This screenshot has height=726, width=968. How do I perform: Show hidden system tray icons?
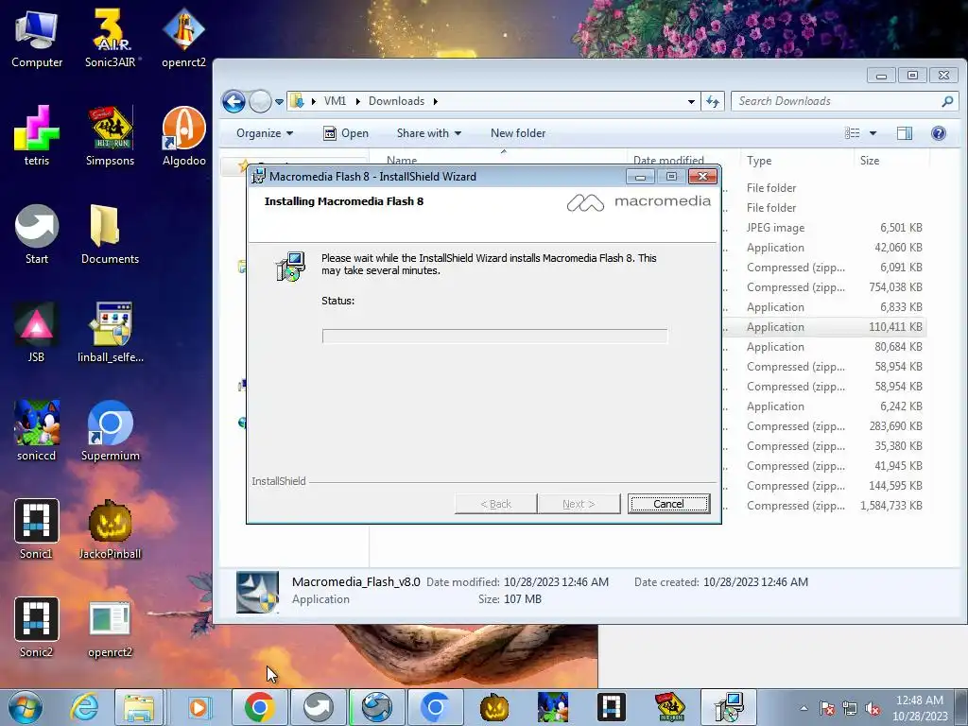[804, 709]
